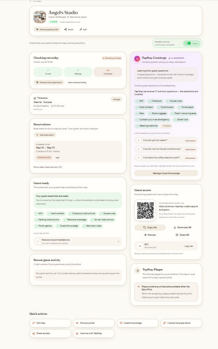
Task: Click the House rules chip in Concierge
Action: coord(174,101)
